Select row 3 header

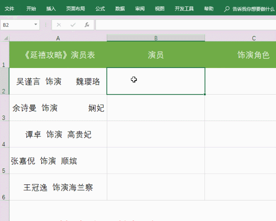tap(5, 108)
